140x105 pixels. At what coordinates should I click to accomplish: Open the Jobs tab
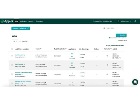[x=16, y=21]
